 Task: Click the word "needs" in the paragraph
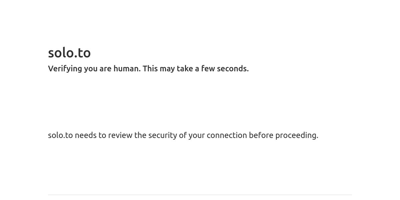tap(86, 135)
